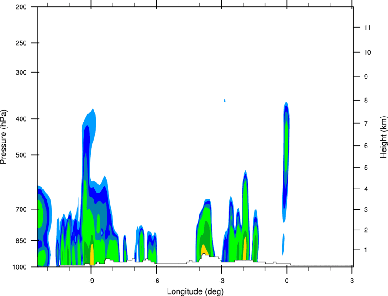The image size is (388, 296).
Task: Select the 1000 pressure tick label
Action: (19, 267)
